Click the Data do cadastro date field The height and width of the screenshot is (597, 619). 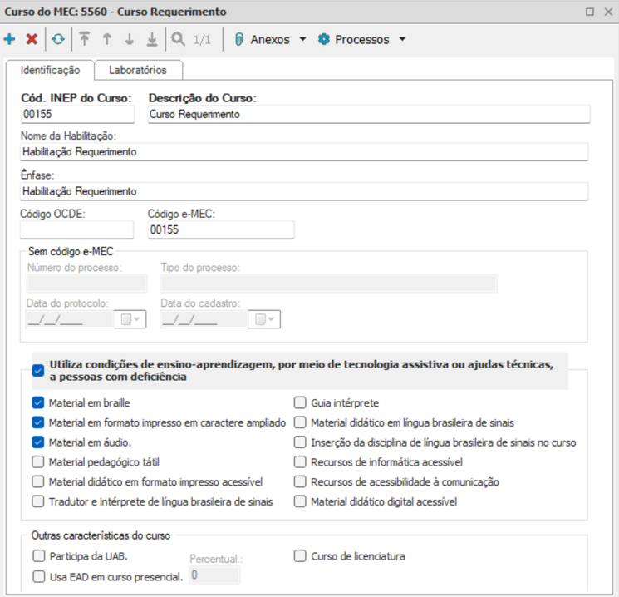click(x=204, y=319)
